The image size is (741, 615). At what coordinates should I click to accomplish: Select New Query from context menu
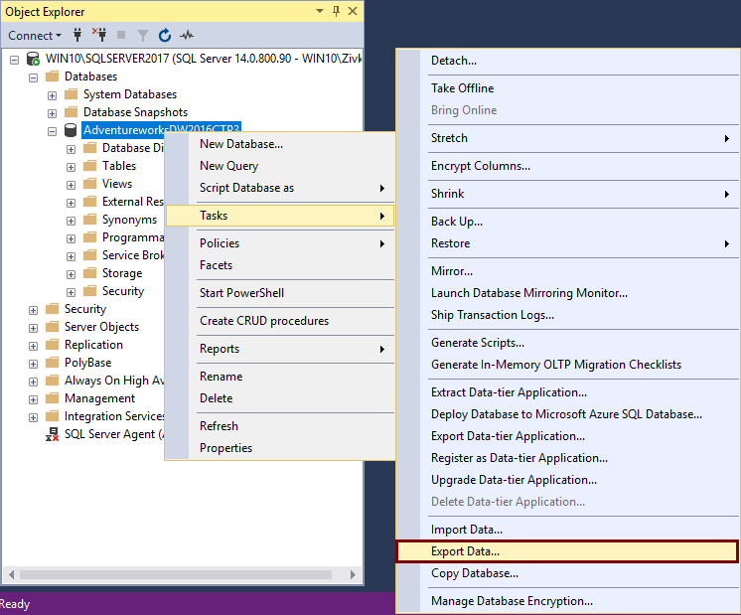coord(228,166)
